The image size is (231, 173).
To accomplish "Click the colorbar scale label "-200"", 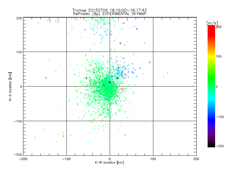I will pyautogui.click(x=220, y=146).
